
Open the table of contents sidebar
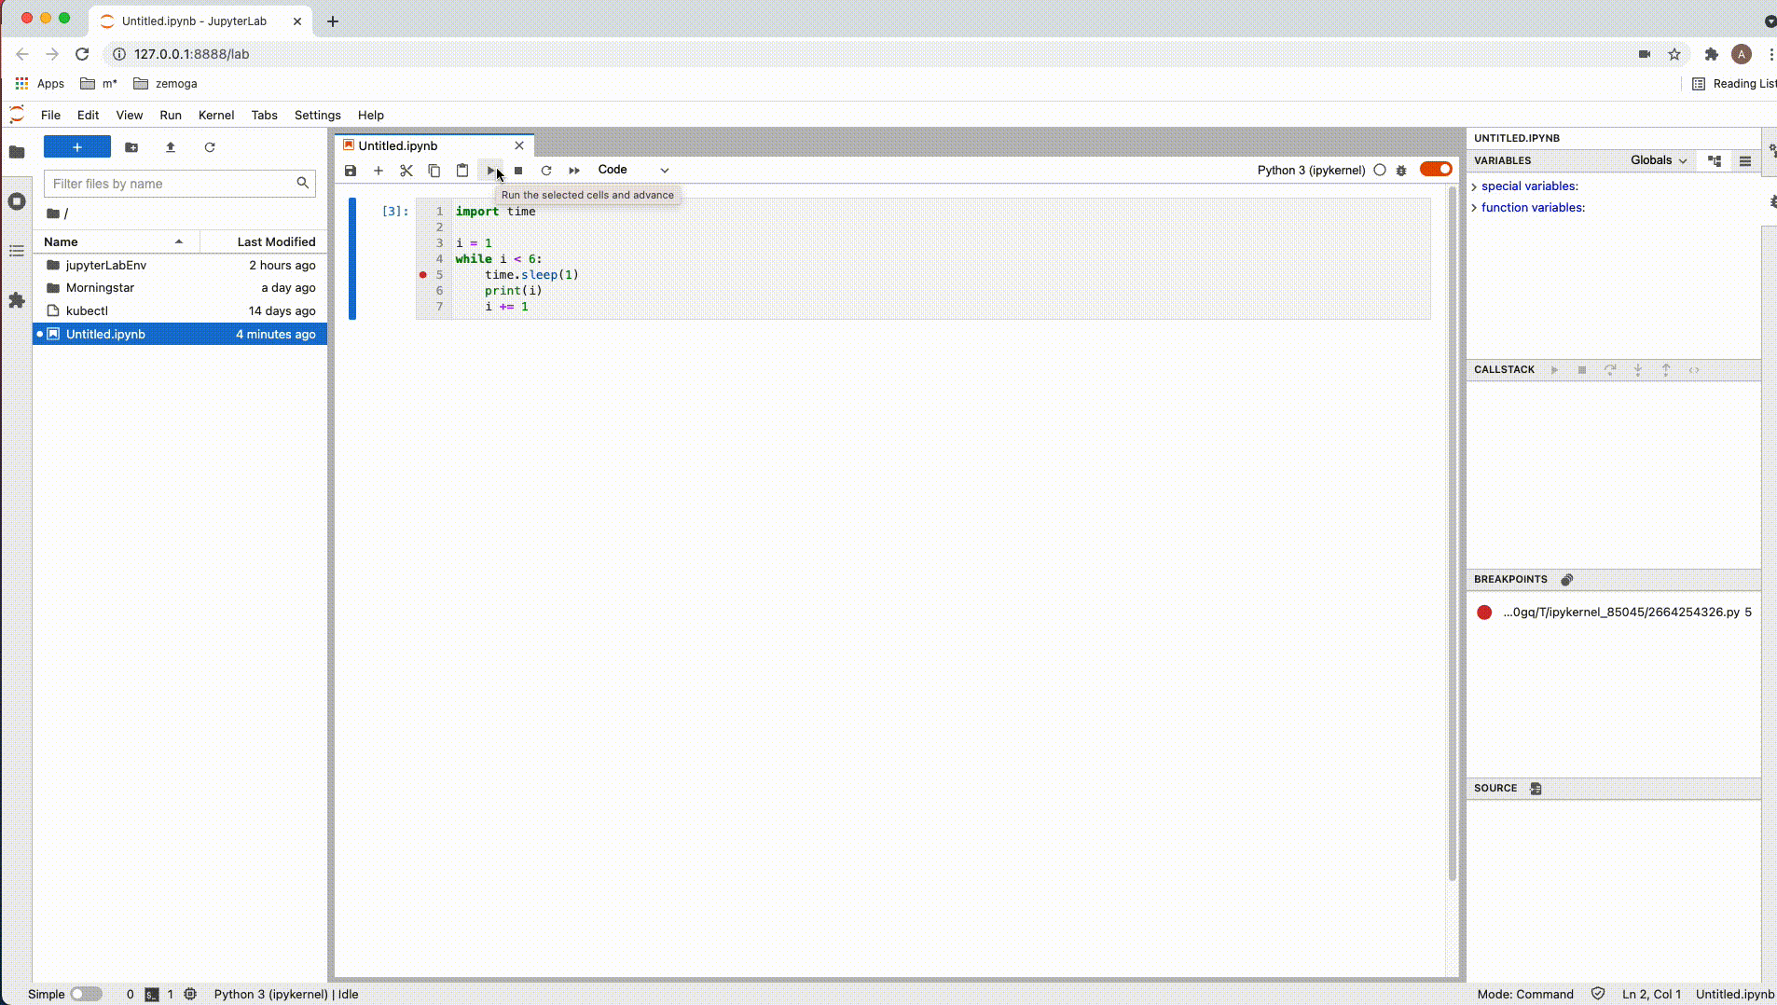point(17,251)
